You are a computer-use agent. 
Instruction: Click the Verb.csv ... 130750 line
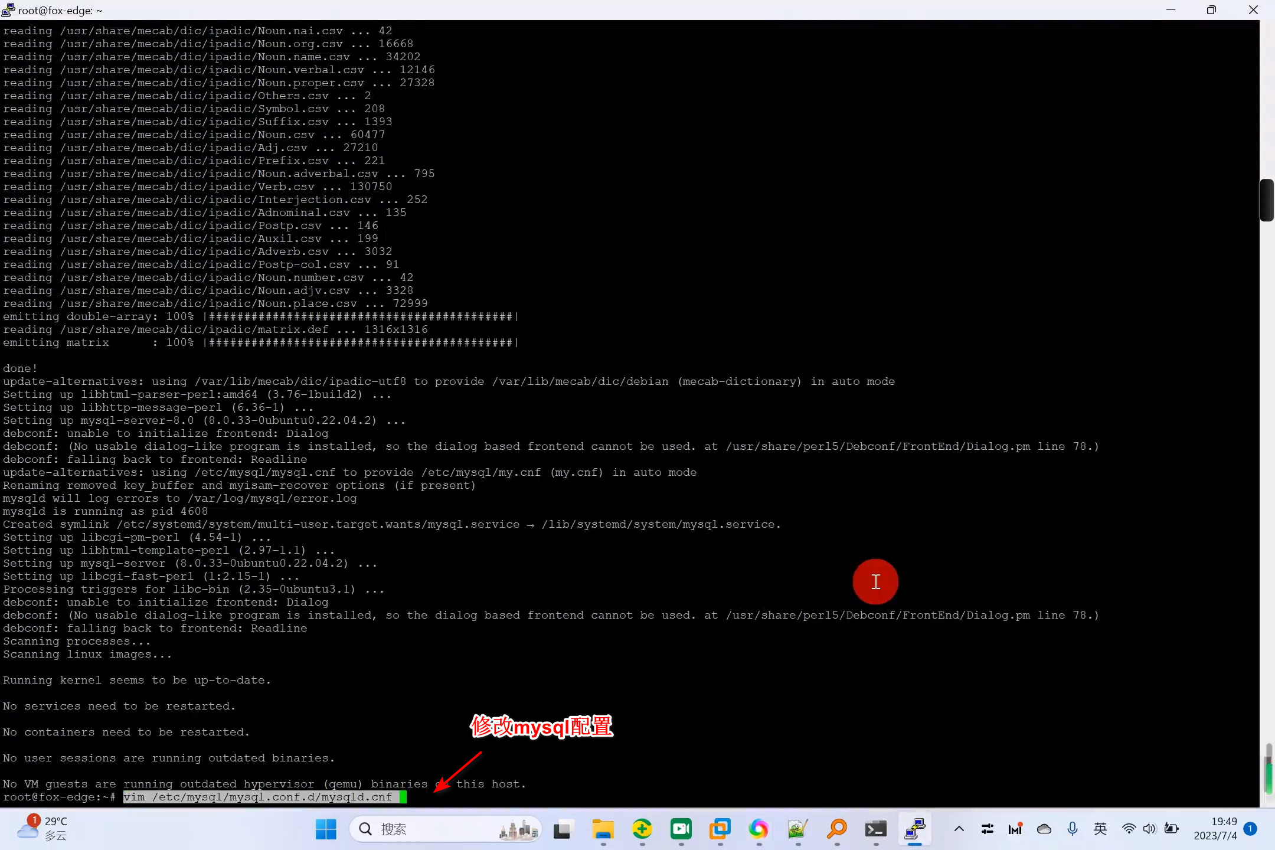pyautogui.click(x=198, y=187)
